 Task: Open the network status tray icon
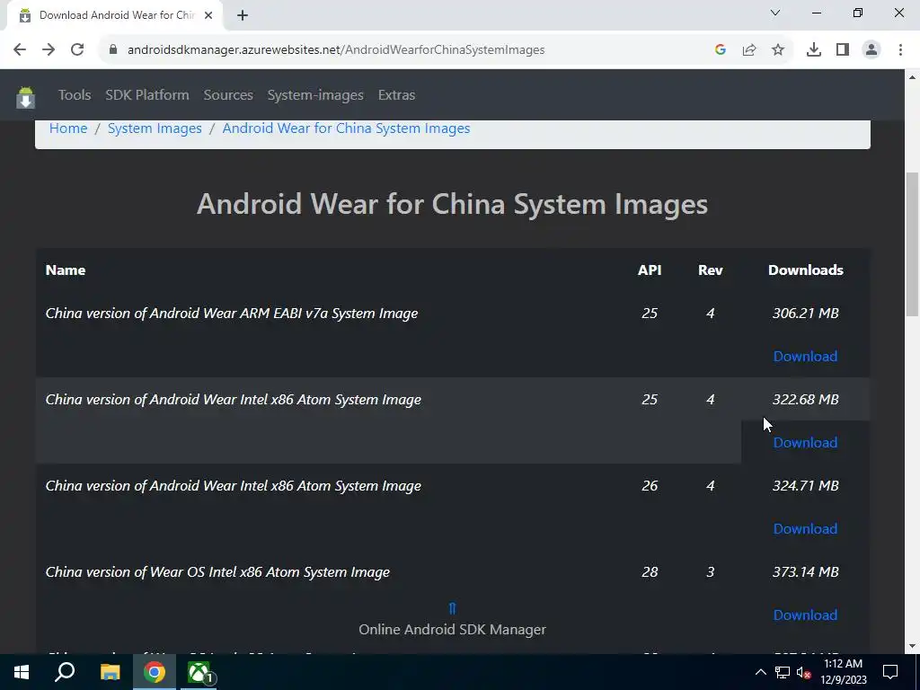(x=783, y=672)
